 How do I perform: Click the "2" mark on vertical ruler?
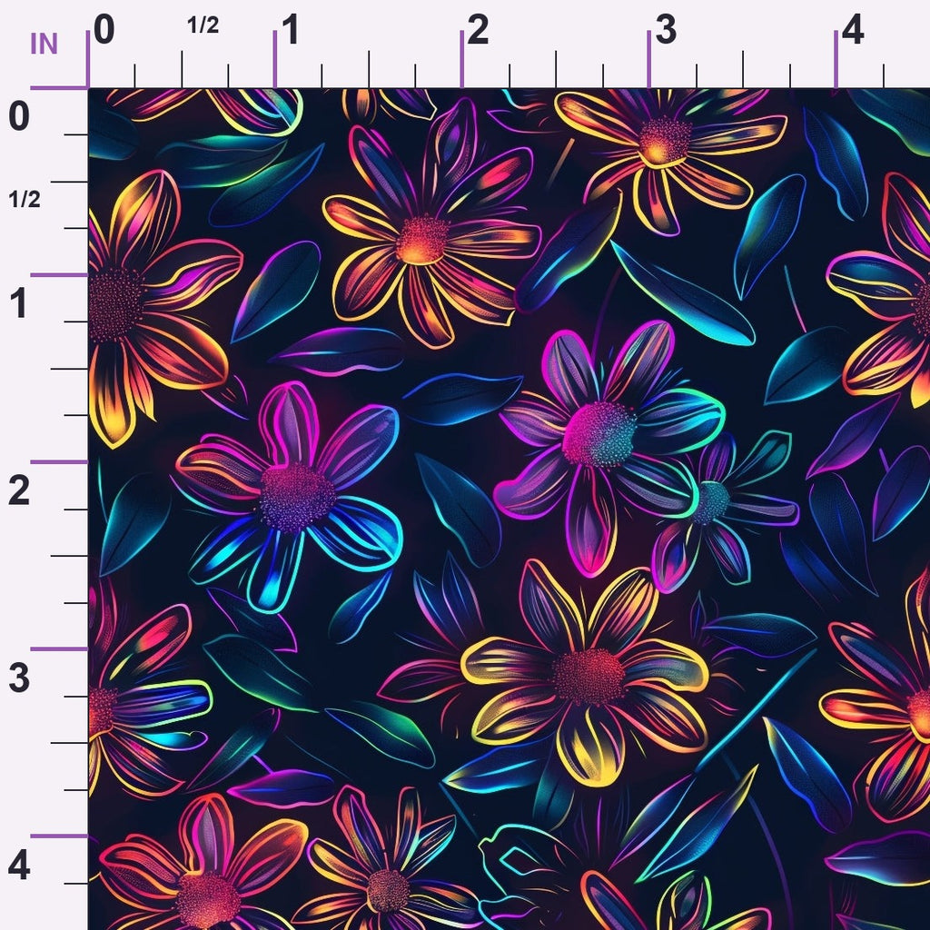[x=19, y=490]
